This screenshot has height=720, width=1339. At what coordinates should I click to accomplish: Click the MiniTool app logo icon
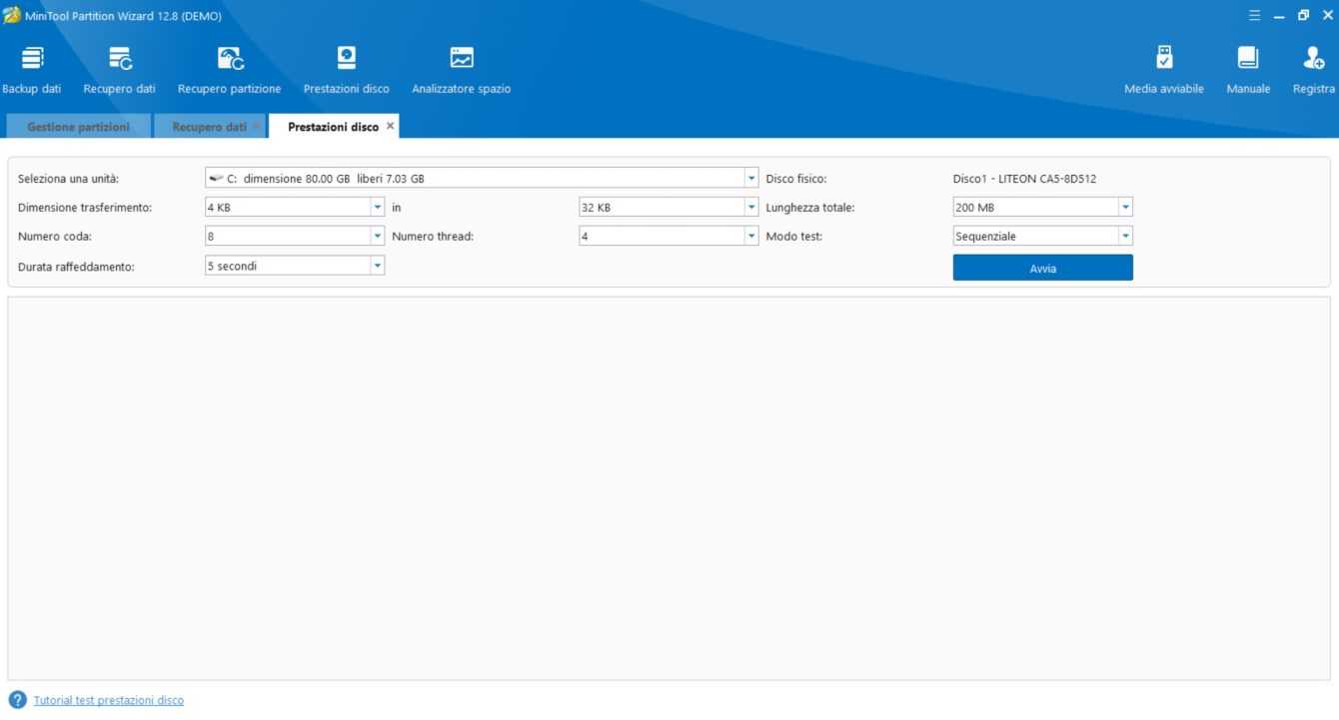click(x=12, y=15)
